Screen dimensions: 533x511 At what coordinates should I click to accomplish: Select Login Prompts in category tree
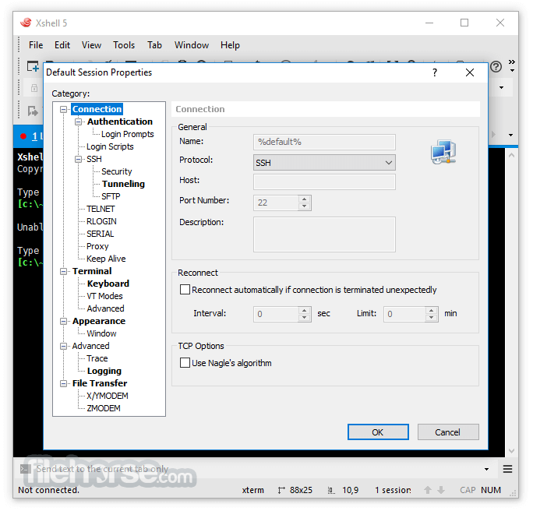click(x=128, y=134)
